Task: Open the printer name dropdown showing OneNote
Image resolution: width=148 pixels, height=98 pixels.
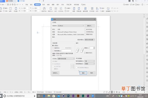Action: (x=71, y=26)
